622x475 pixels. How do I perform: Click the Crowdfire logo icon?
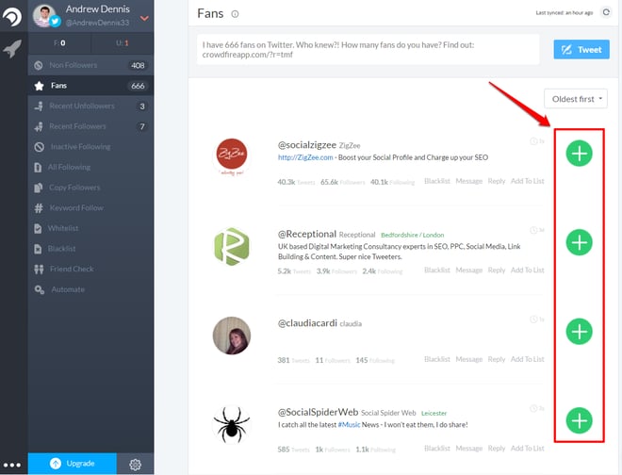pos(12,17)
